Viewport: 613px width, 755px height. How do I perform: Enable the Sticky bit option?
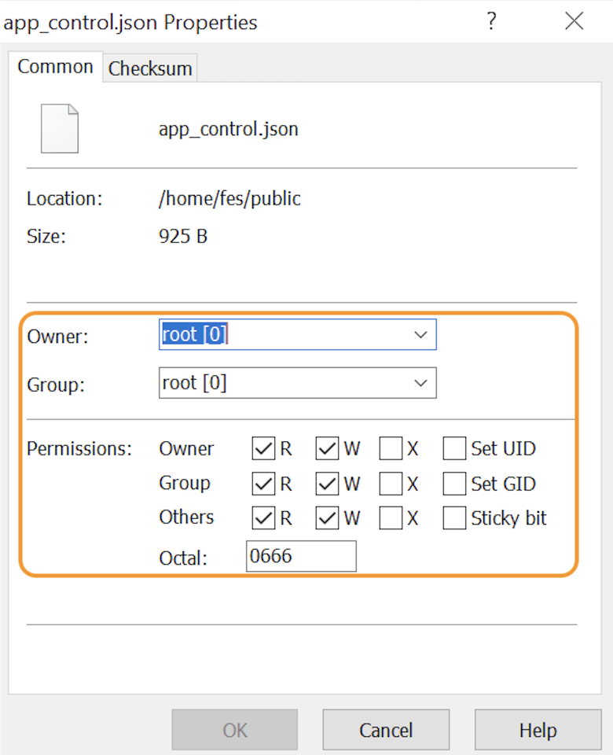[454, 518]
